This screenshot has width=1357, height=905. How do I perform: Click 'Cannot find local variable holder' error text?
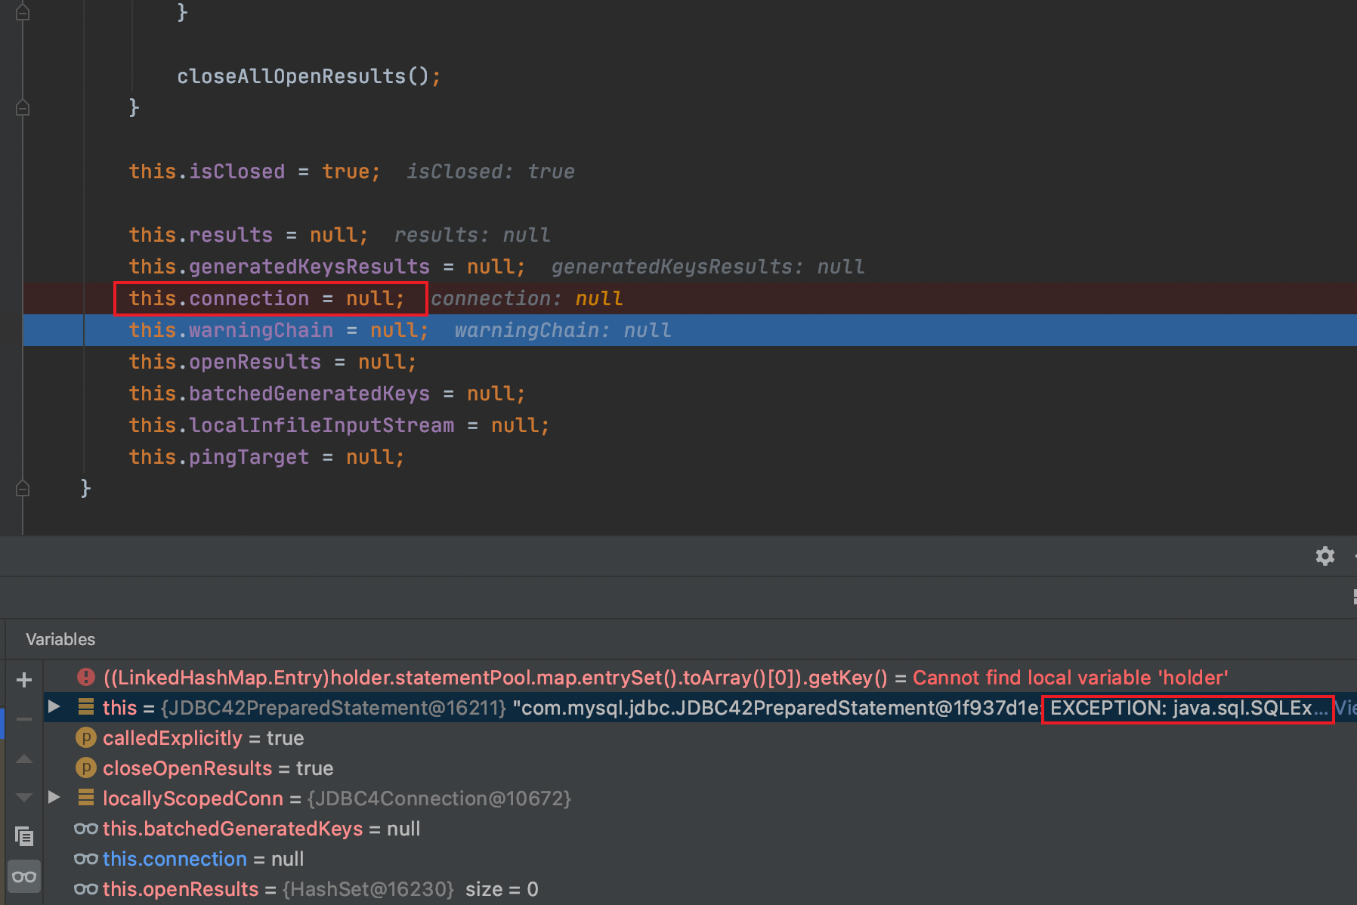coord(1071,678)
